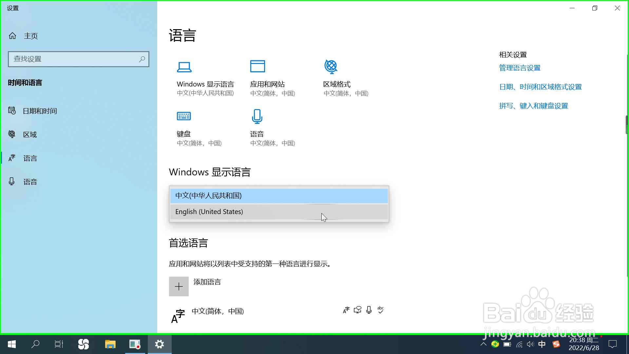
Task: Open the clock showing 20:38 周二
Action: [584, 344]
